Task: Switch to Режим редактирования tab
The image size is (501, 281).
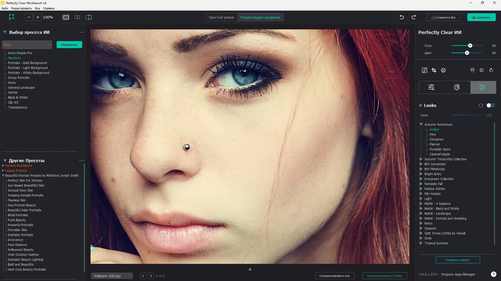Action: click(x=261, y=17)
